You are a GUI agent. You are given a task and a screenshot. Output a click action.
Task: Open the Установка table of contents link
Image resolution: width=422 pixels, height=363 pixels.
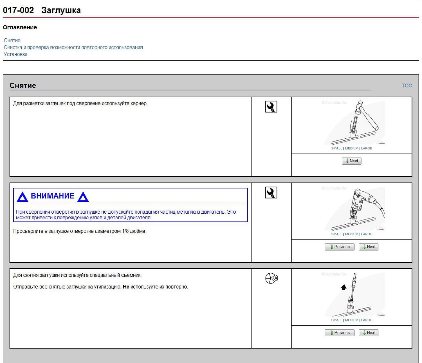click(15, 54)
